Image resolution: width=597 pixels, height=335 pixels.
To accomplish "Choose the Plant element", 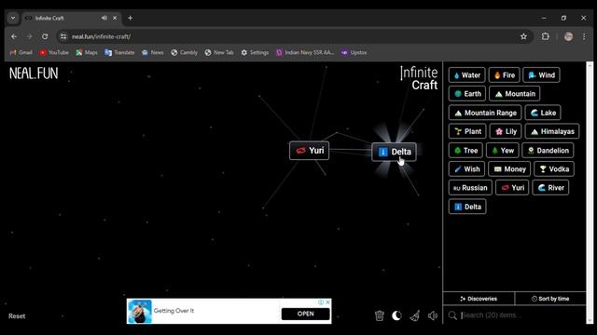I will 467,131.
